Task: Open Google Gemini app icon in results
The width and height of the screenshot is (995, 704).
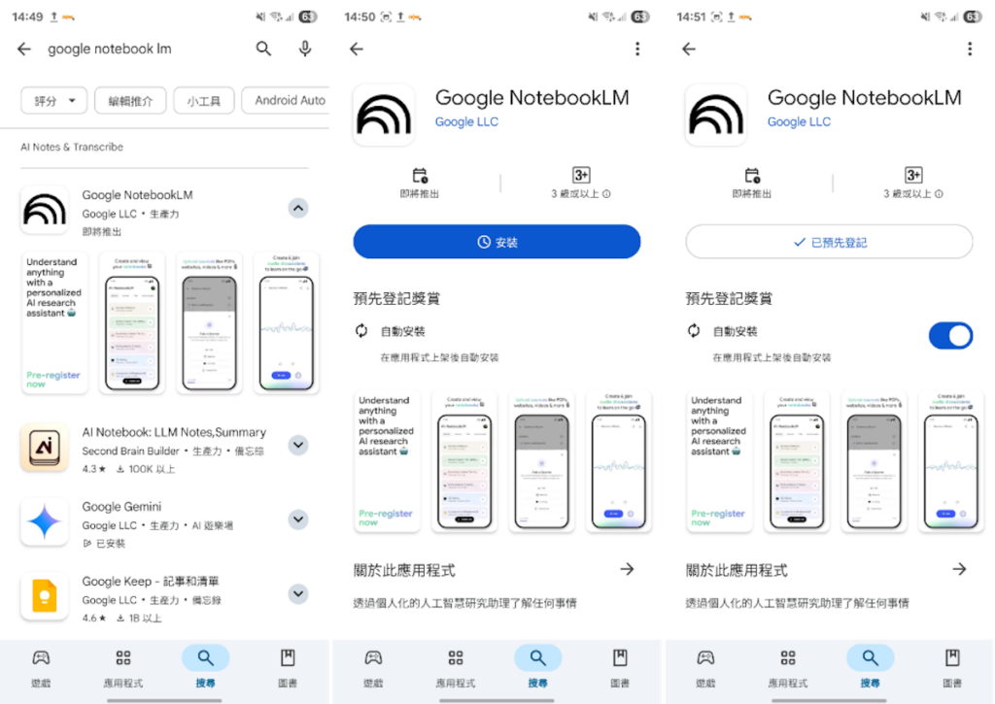Action: point(45,521)
